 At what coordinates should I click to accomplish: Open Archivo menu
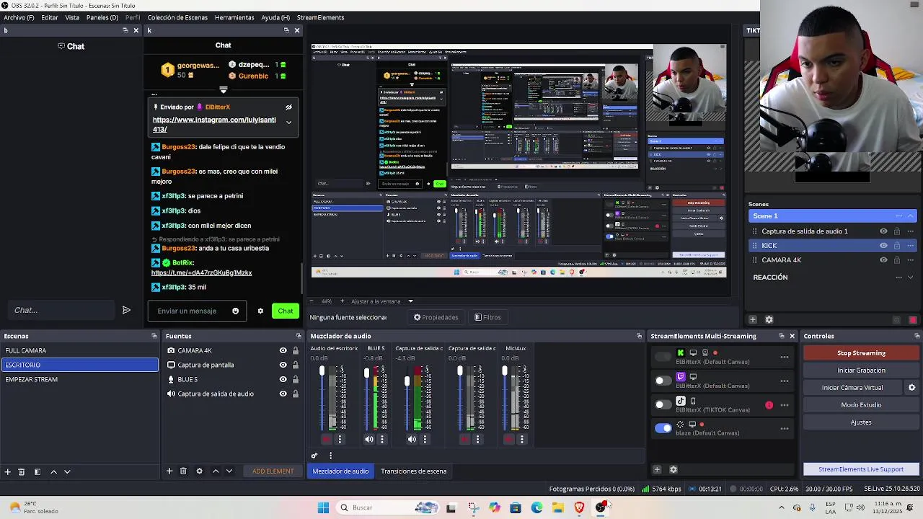coord(19,17)
